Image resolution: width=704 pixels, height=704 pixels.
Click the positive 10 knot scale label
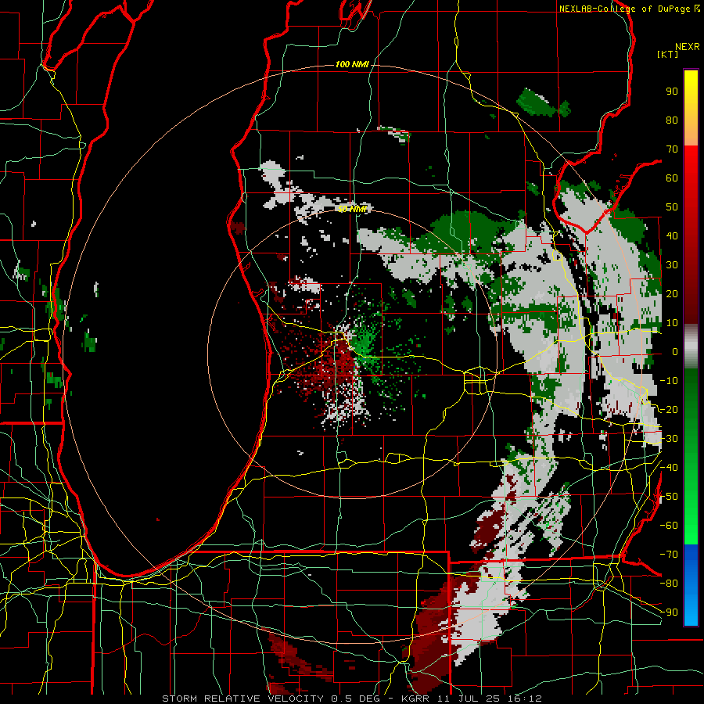pyautogui.click(x=672, y=323)
